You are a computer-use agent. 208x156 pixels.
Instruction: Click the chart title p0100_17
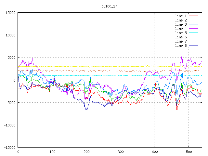110,6
